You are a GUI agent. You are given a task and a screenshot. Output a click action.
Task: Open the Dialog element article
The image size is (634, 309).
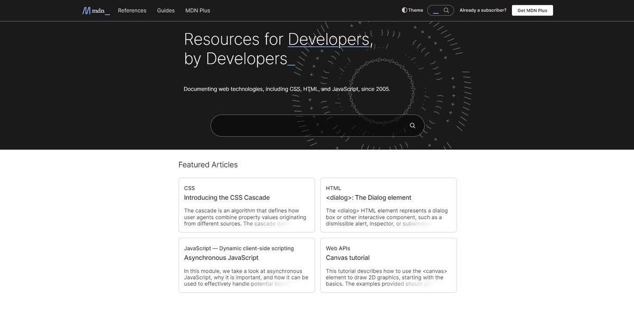(368, 197)
